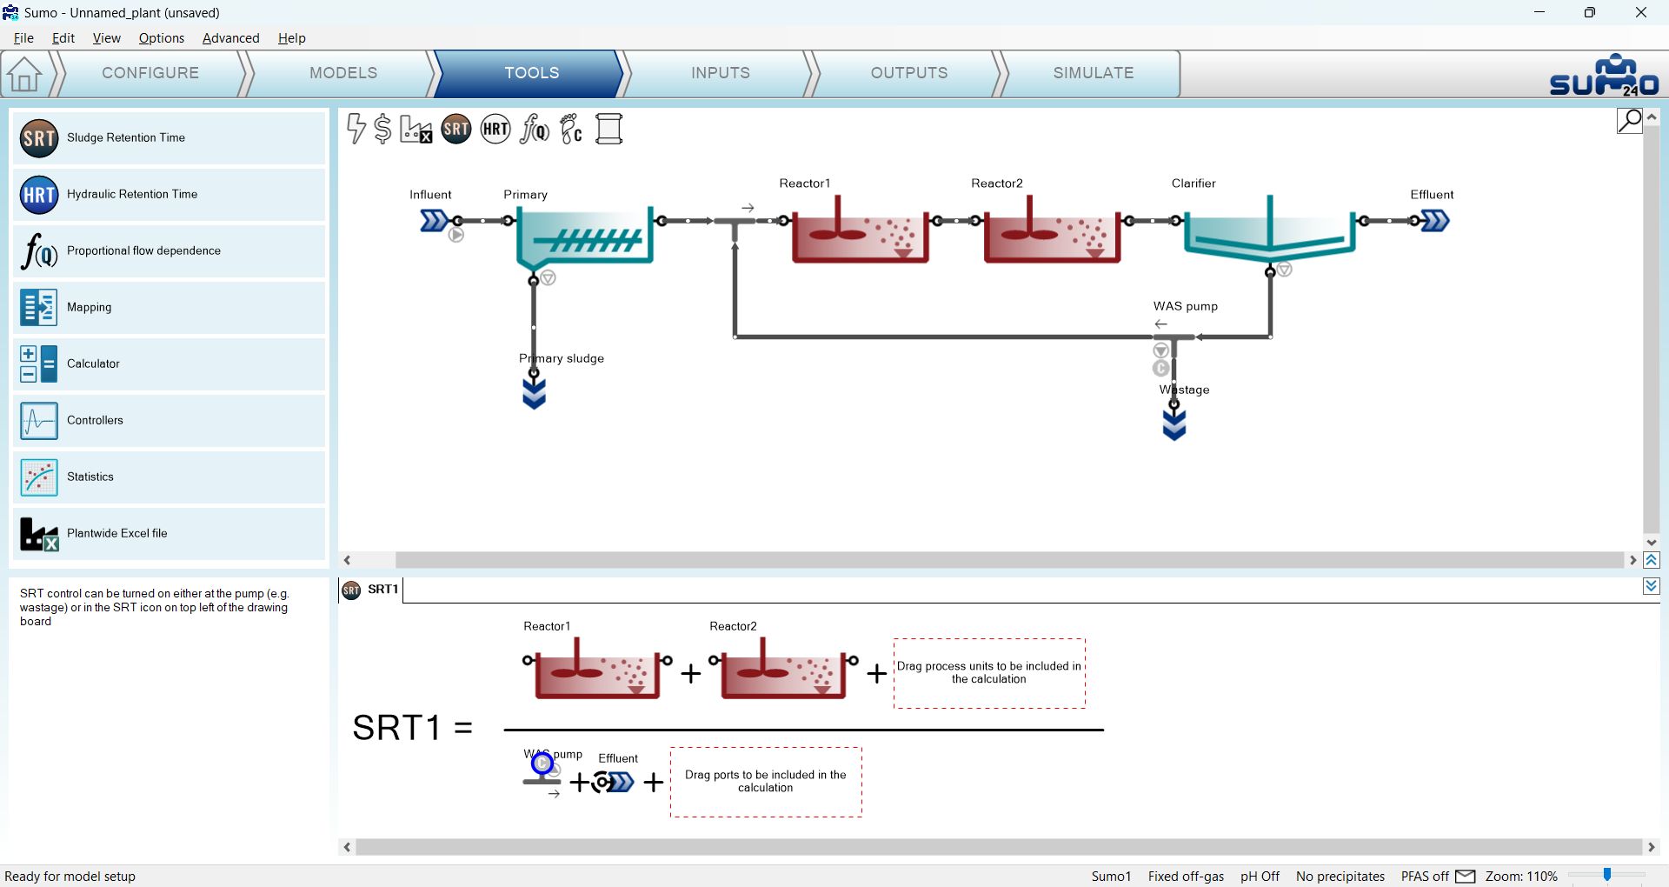The height and width of the screenshot is (887, 1669).
Task: Select Reactor2 on the flowsheet
Action: (1052, 230)
